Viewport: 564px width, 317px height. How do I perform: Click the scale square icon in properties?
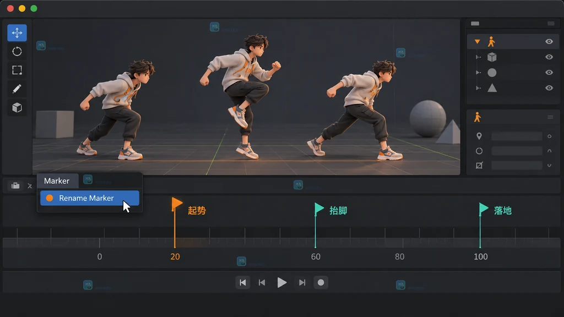click(x=479, y=166)
